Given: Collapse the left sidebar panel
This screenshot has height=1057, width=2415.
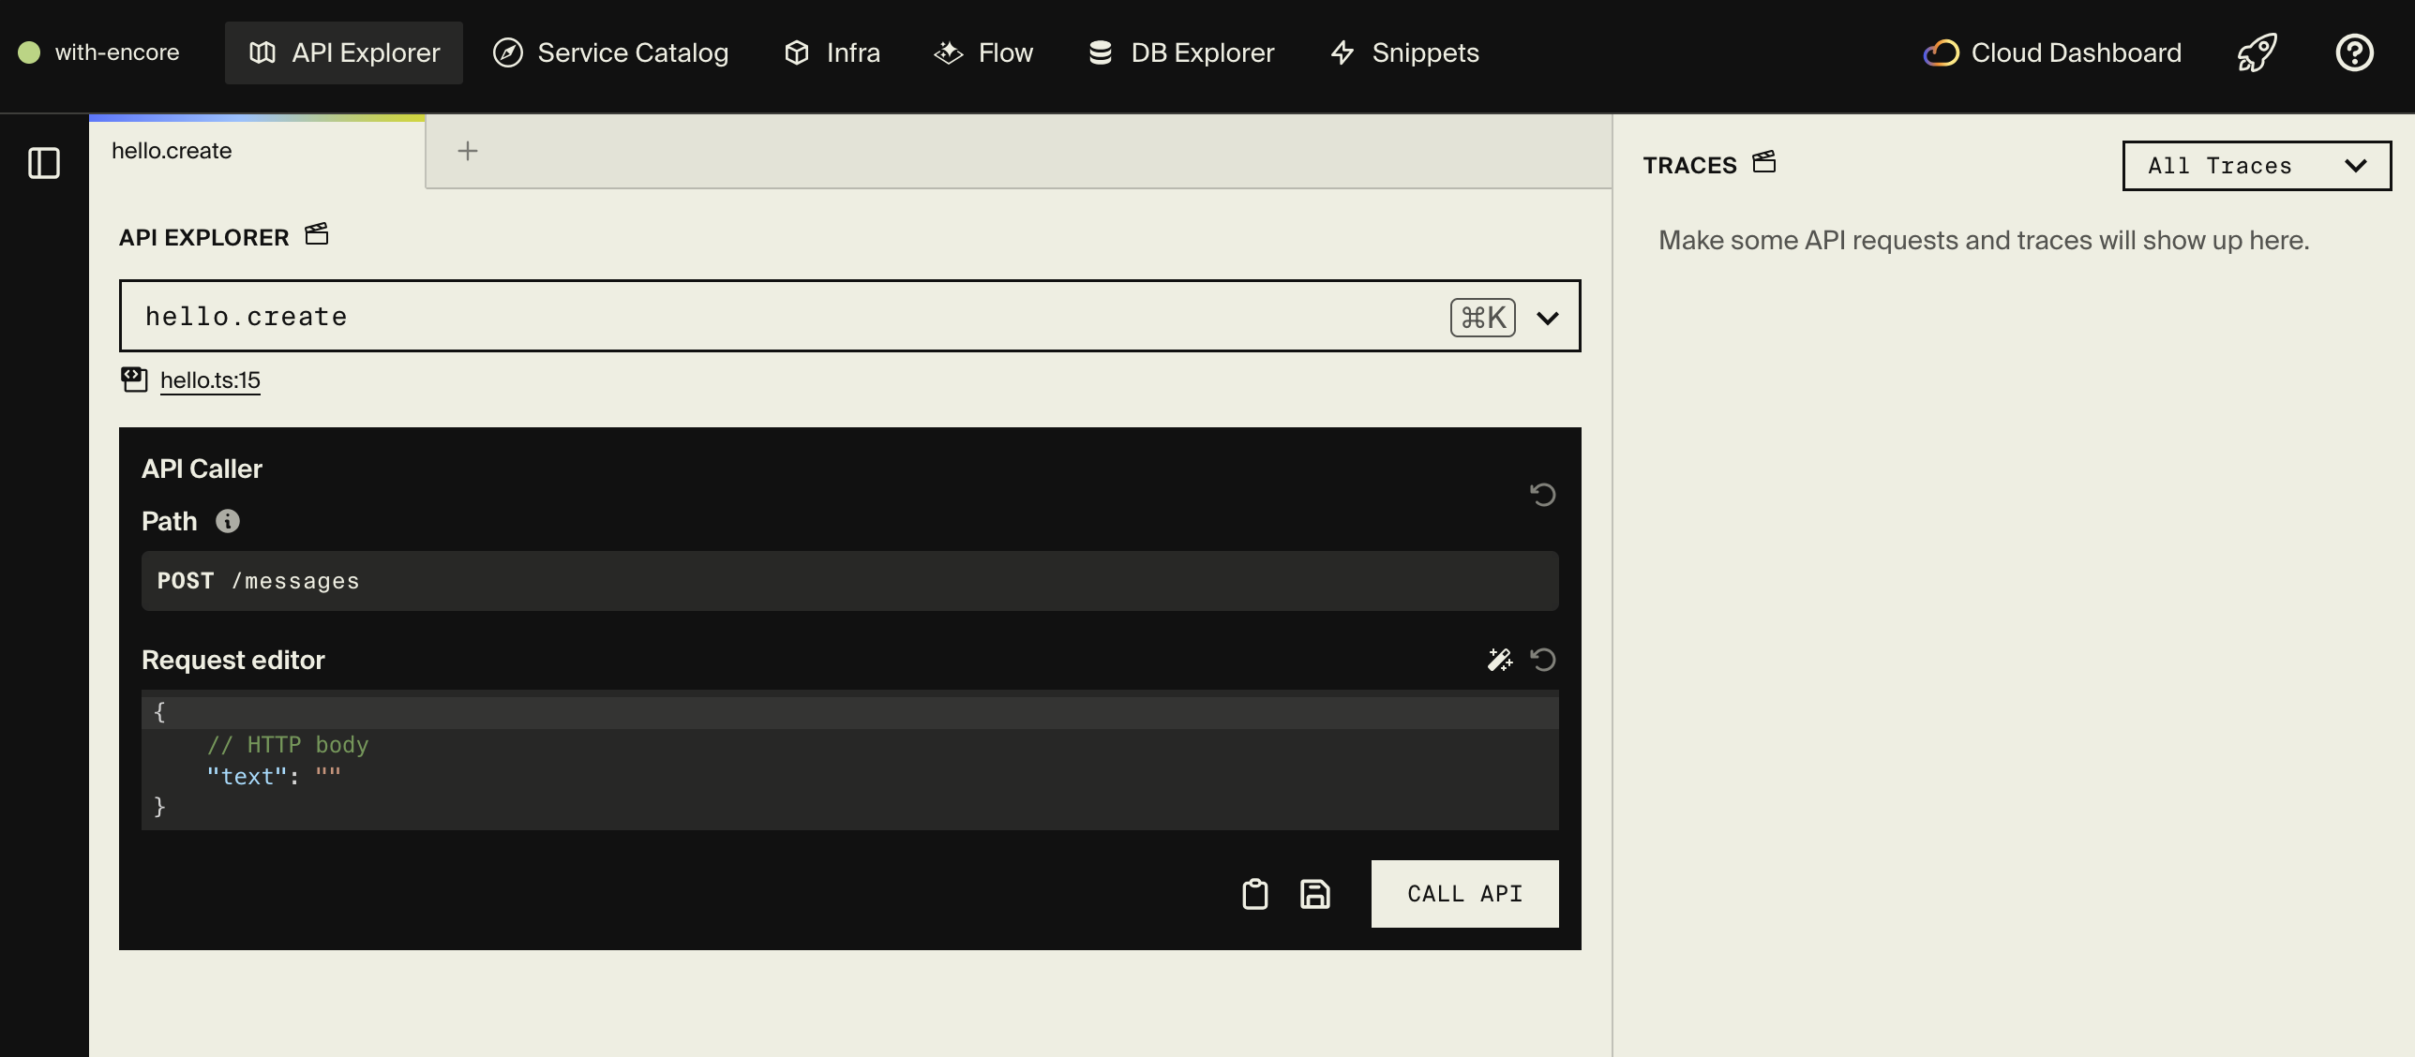Looking at the screenshot, I should tap(43, 163).
